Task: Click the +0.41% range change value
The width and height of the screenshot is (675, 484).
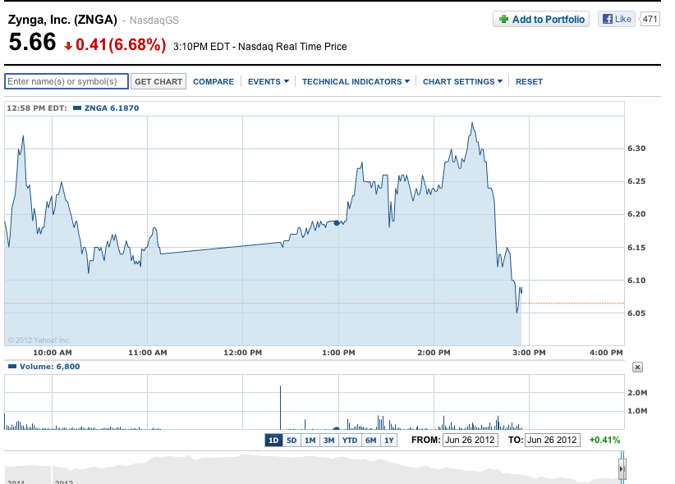Action: (x=604, y=440)
